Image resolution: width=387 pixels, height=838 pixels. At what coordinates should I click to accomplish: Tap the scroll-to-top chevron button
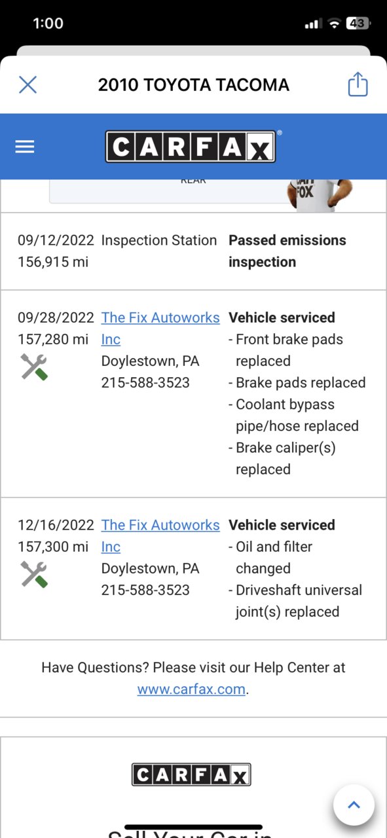click(x=354, y=805)
